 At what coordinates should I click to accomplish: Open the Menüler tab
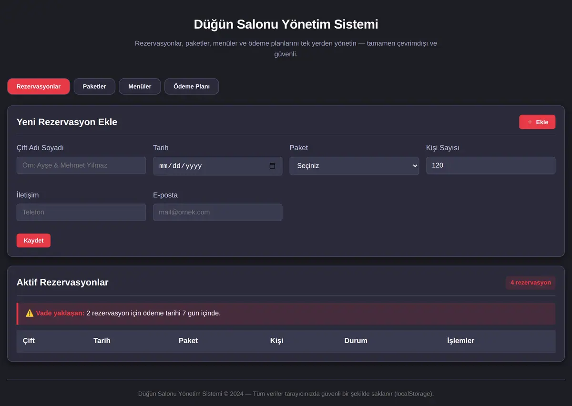pyautogui.click(x=140, y=86)
